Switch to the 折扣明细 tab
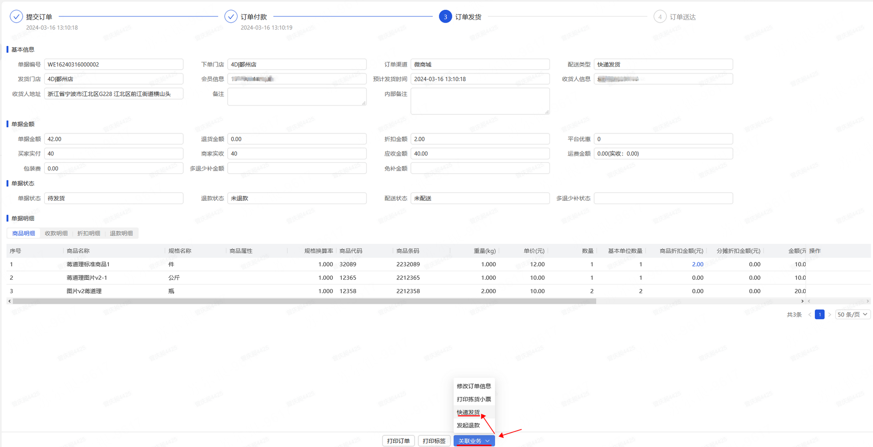The image size is (873, 447). 89,233
